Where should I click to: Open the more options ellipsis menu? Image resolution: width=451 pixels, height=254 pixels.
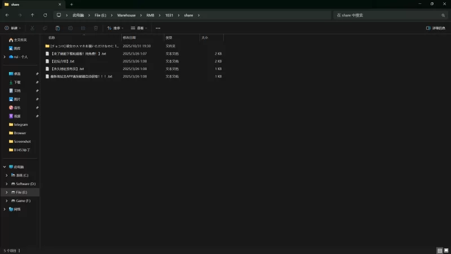[x=158, y=28]
